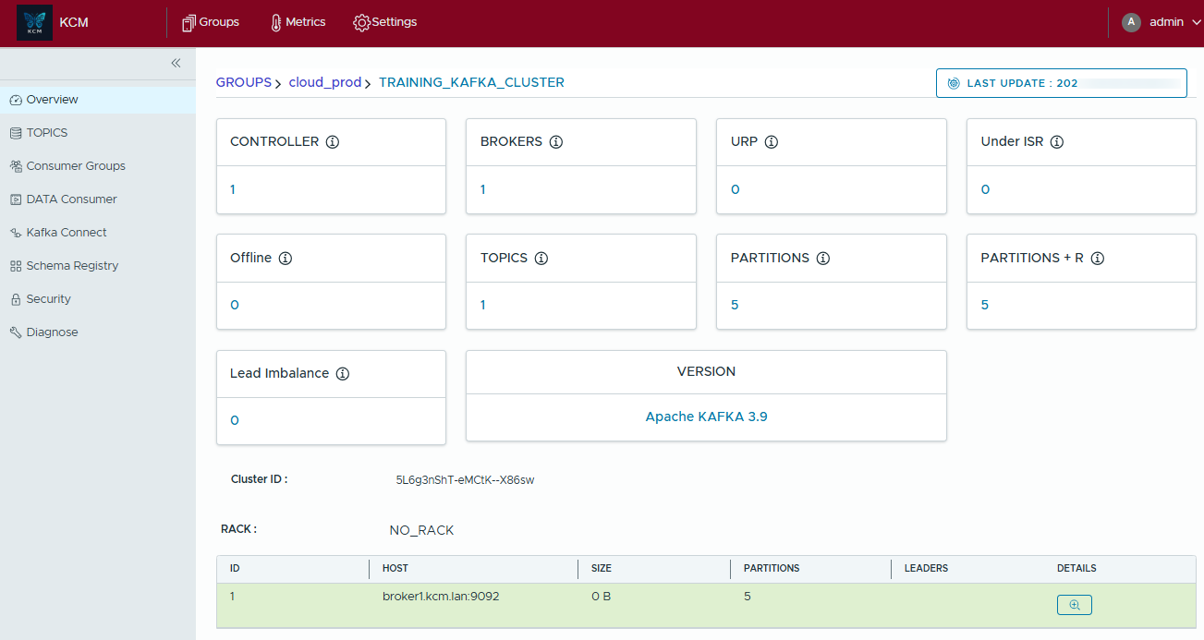Click the Under ISR info icon
Screen dimensions: 1204x640
(x=1057, y=142)
